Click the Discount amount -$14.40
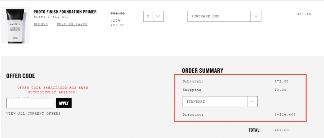Viewport: 324px width, 138px height. tap(285, 114)
